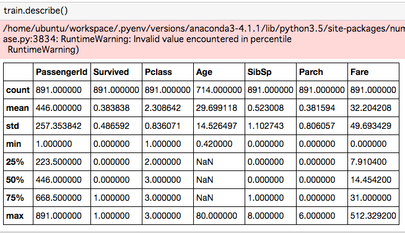Select the Age column header
405x233 pixels.
(204, 72)
